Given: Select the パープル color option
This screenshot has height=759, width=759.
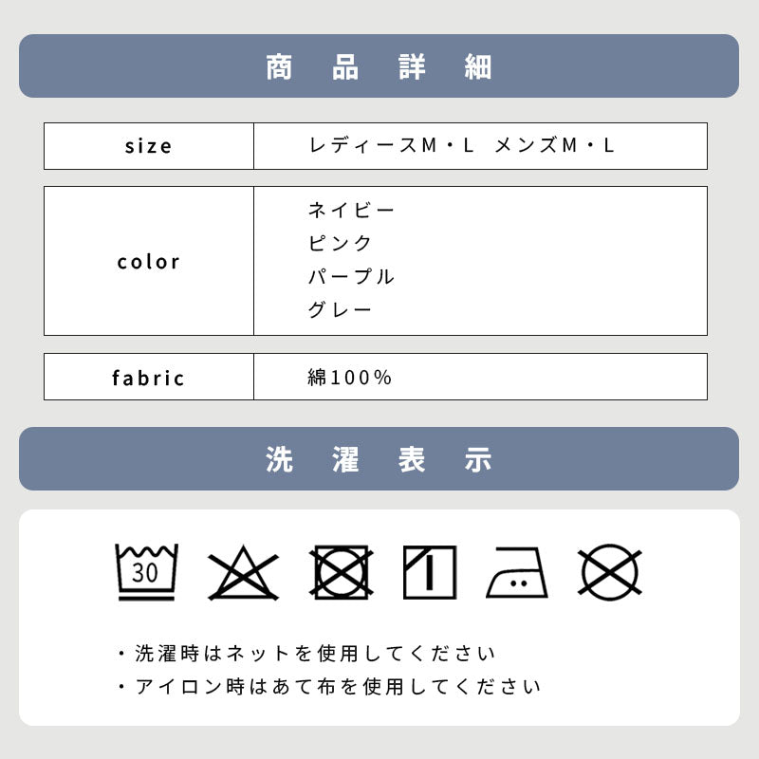Looking at the screenshot, I should [x=351, y=276].
